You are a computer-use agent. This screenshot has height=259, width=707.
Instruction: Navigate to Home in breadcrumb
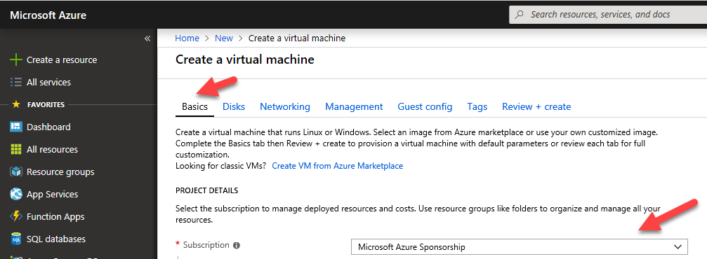point(187,38)
